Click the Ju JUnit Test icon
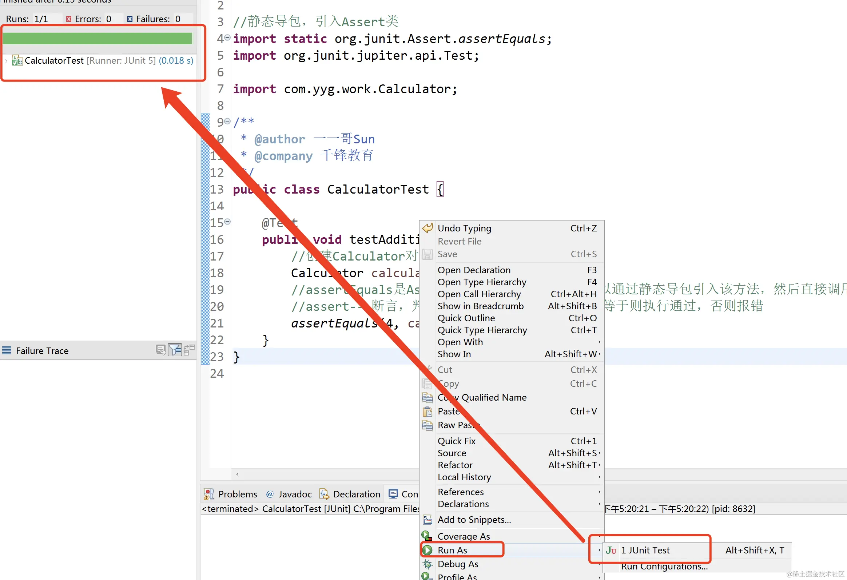847x580 pixels. point(611,551)
